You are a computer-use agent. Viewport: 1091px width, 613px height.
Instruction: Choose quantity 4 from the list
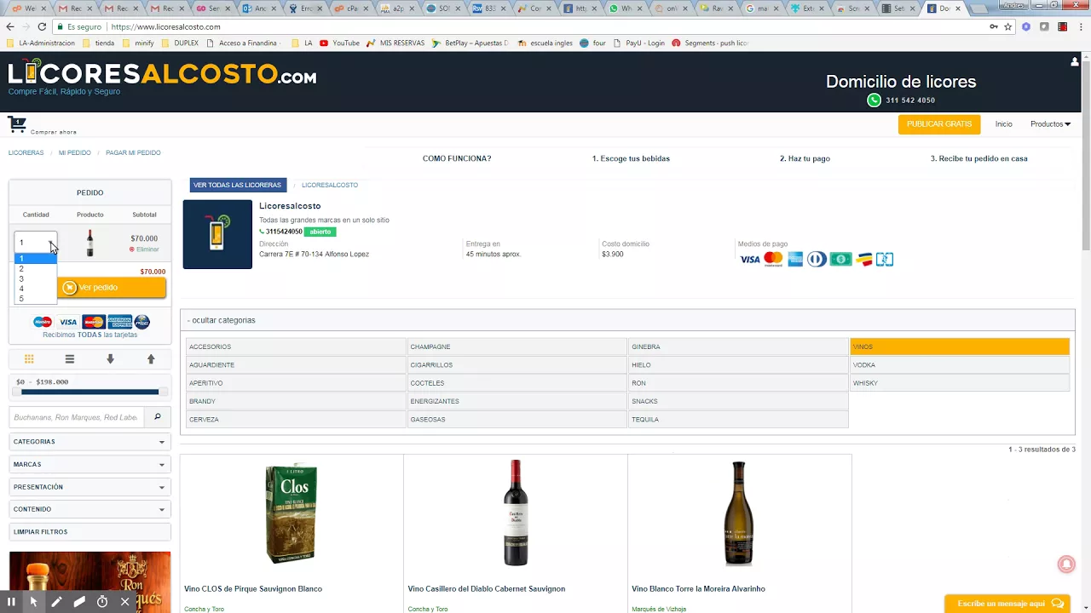point(36,289)
